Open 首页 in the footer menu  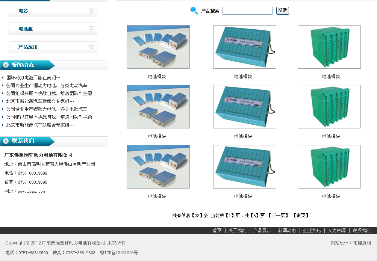coord(217,231)
